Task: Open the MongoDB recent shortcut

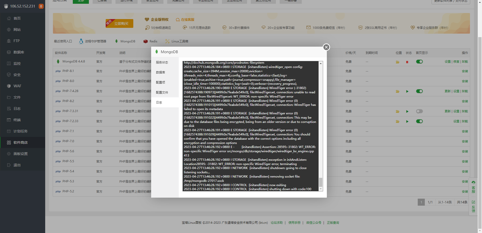Action: tap(125, 41)
